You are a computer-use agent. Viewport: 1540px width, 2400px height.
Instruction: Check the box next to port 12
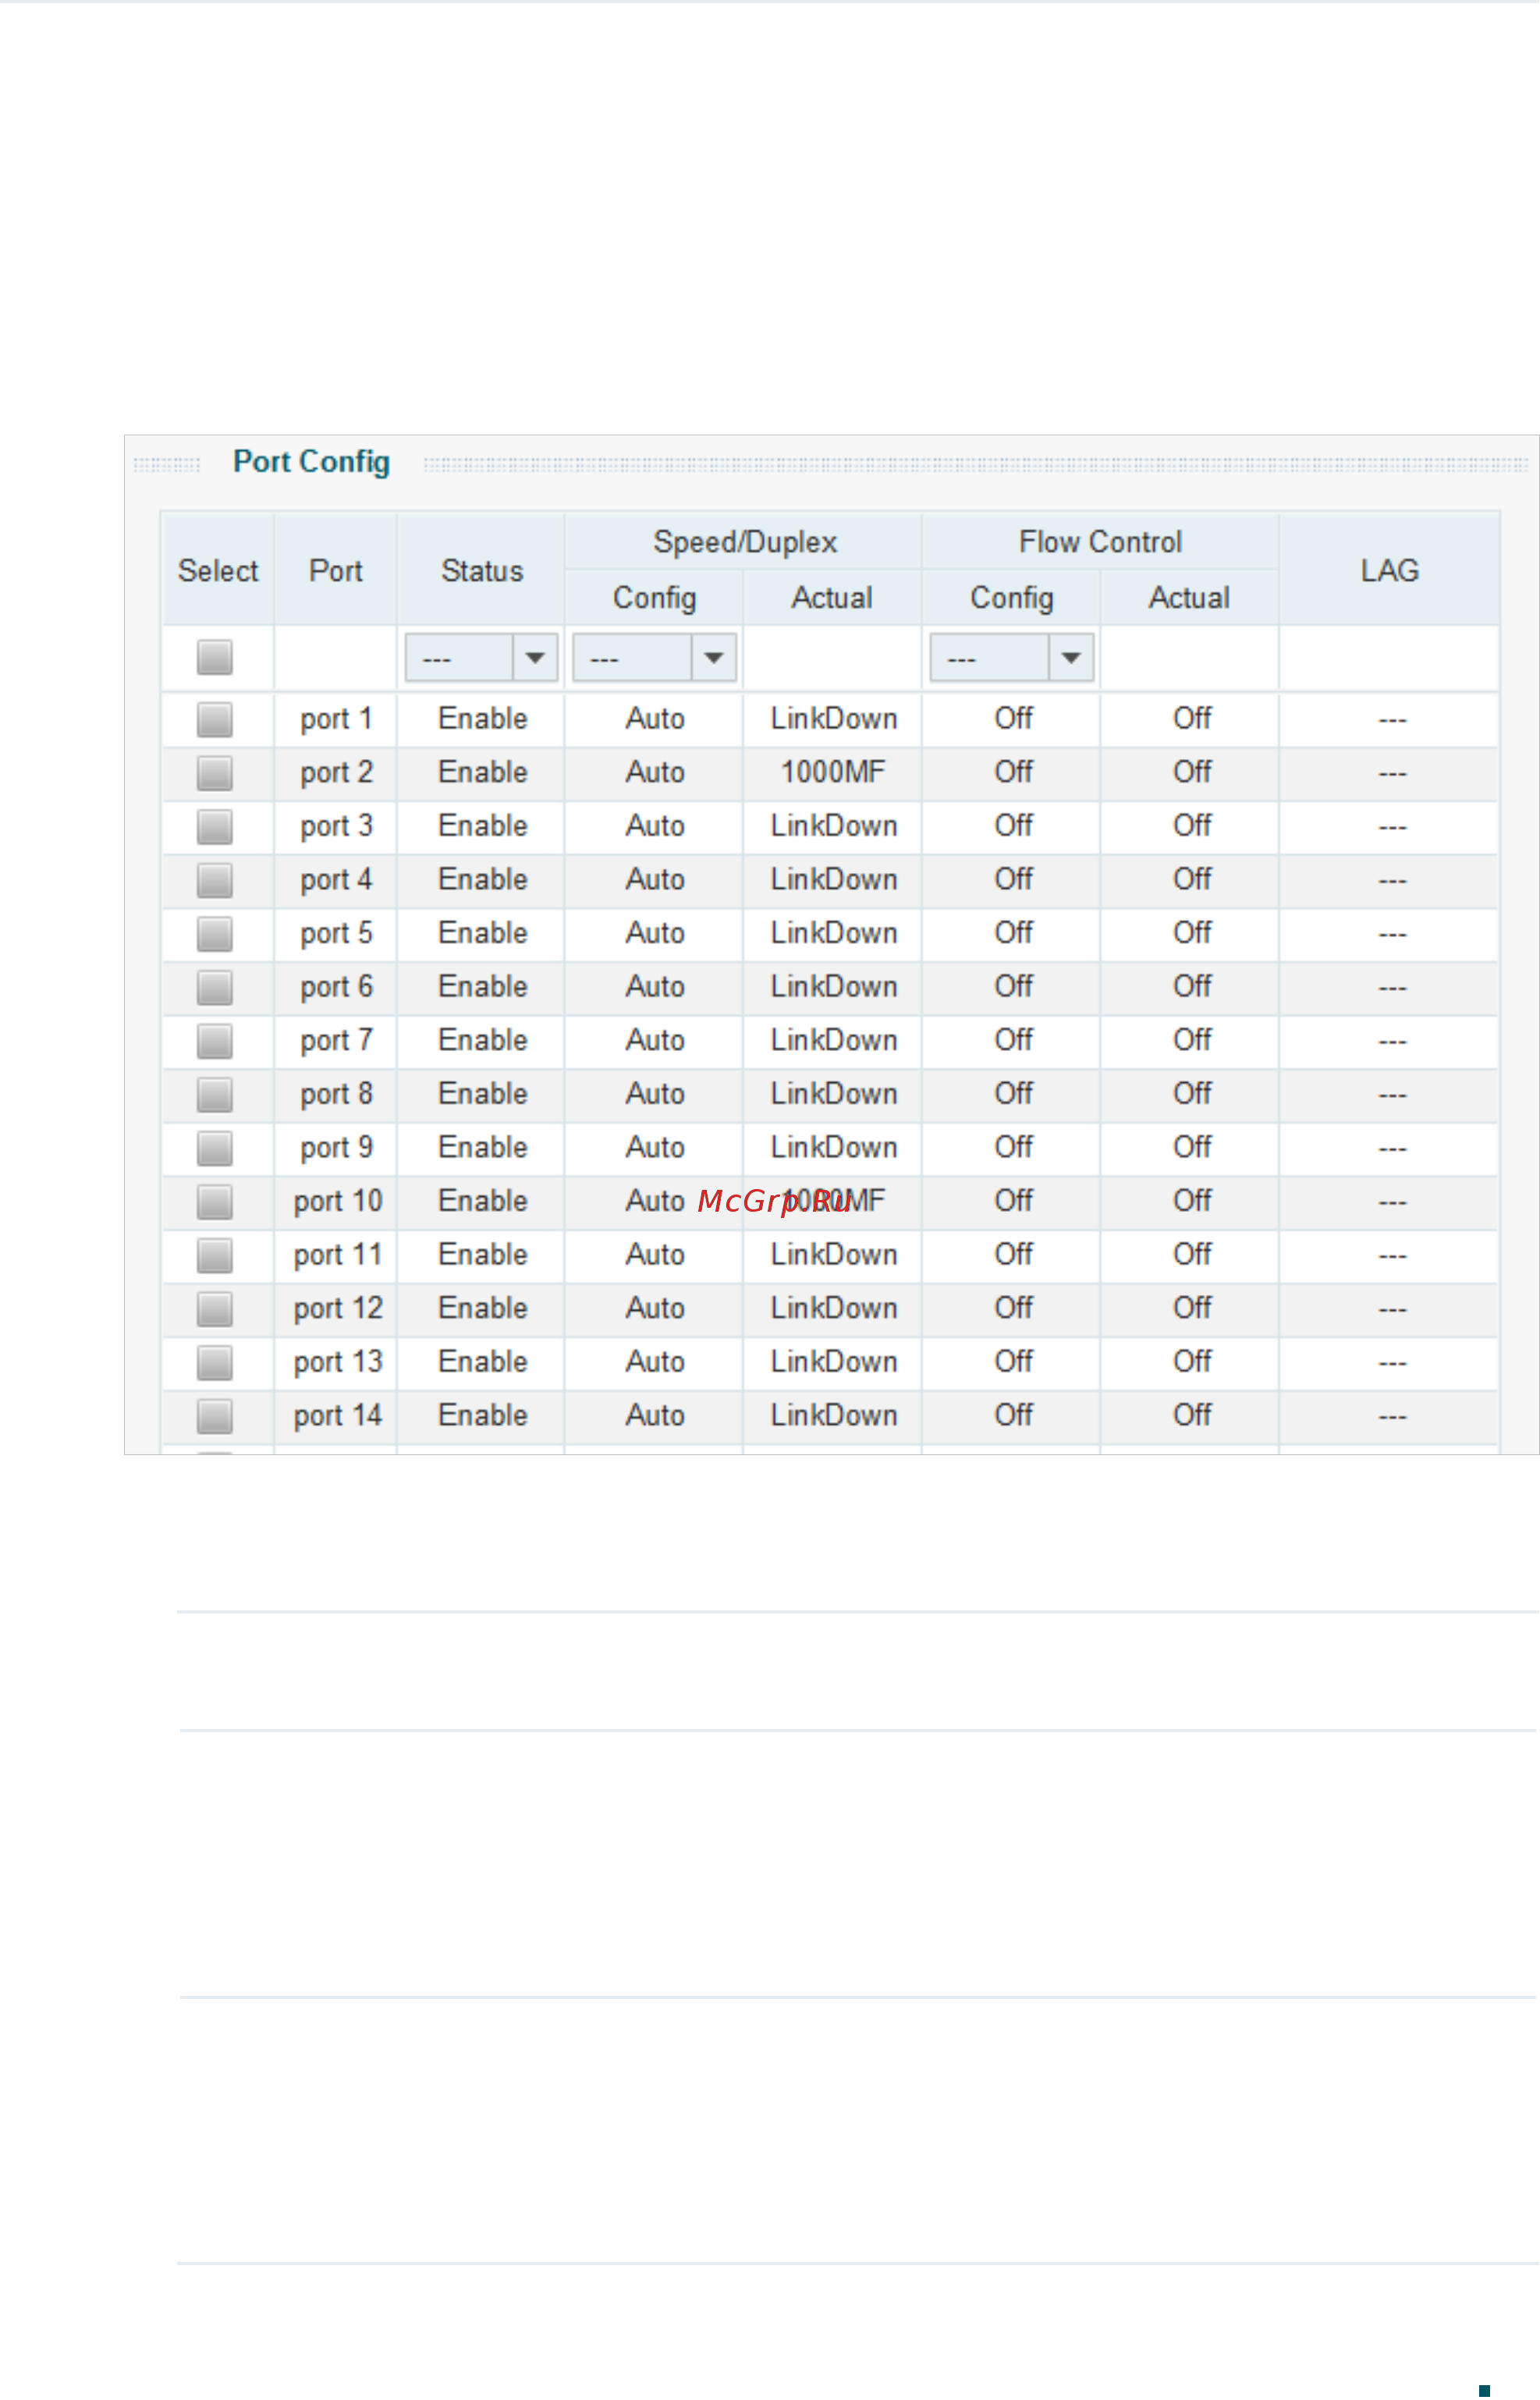click(215, 1309)
